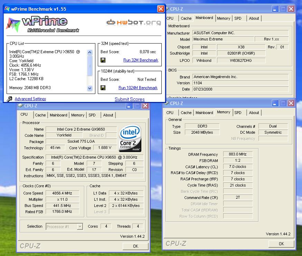Open About tab in Memory window
The image size is (302, 256).
[x=254, y=113]
